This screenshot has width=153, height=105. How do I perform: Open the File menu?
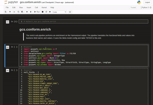[x=7, y=7]
